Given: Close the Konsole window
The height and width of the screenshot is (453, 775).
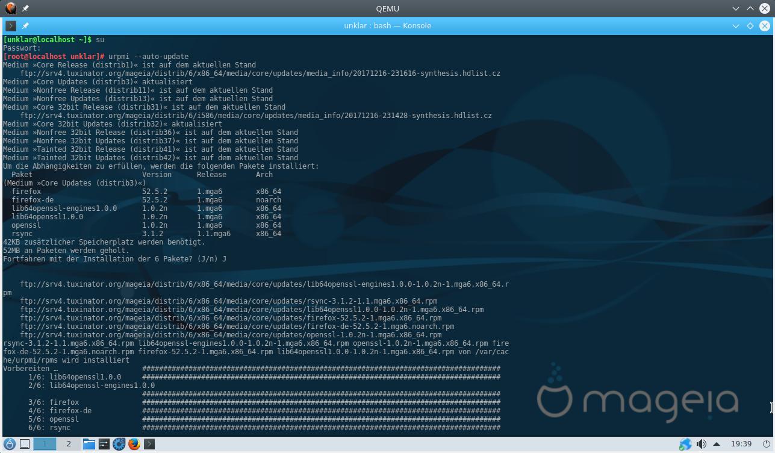Looking at the screenshot, I should (x=765, y=26).
